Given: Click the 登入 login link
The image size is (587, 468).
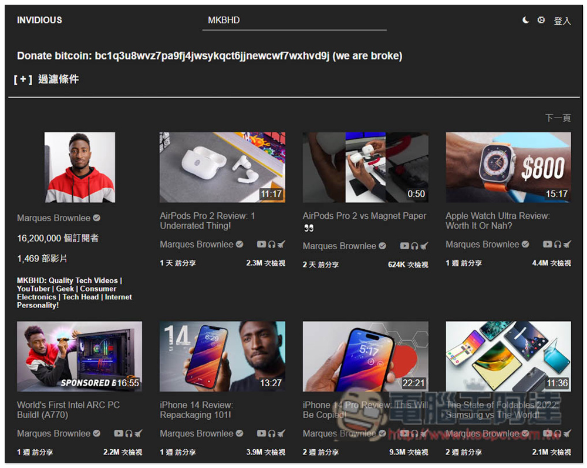Looking at the screenshot, I should pos(562,21).
